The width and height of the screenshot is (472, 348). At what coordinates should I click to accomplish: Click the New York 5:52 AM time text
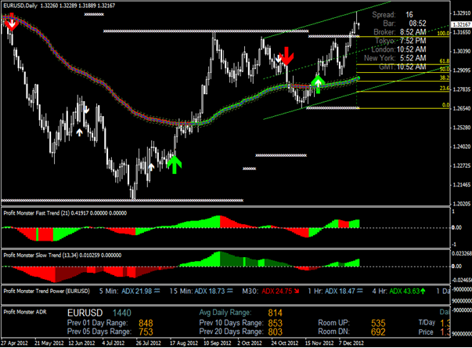(x=395, y=58)
